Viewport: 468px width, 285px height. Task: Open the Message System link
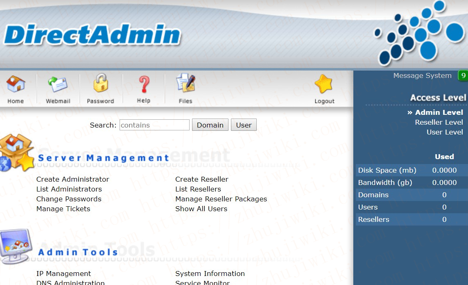coord(422,75)
